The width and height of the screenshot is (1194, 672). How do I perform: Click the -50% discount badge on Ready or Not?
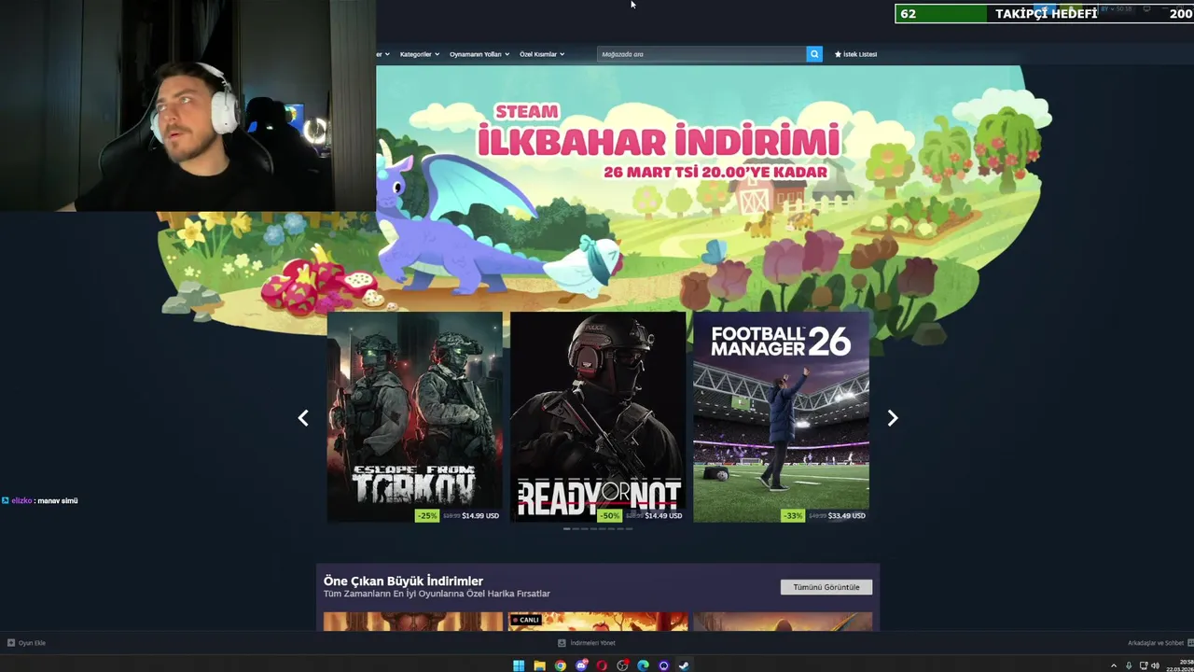(x=610, y=515)
